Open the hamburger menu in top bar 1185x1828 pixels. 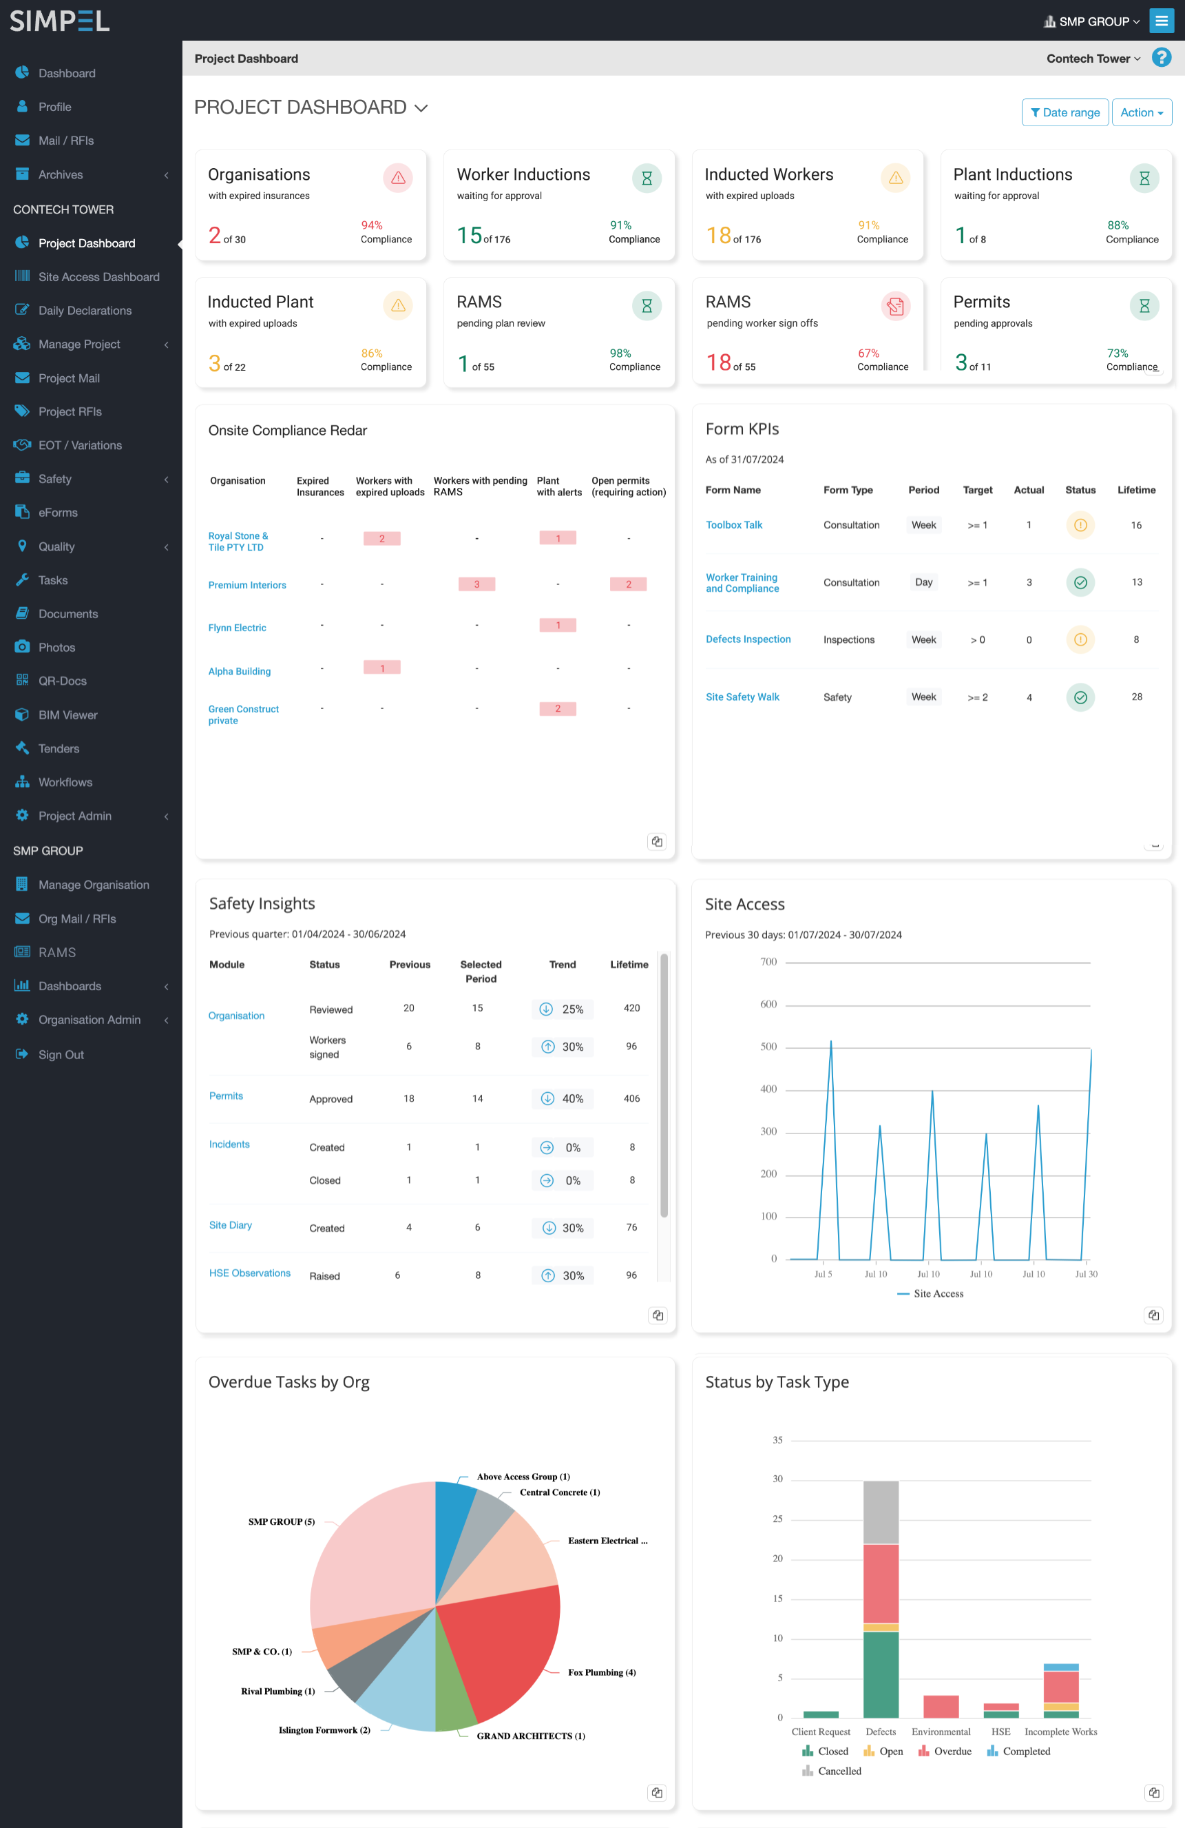tap(1161, 21)
